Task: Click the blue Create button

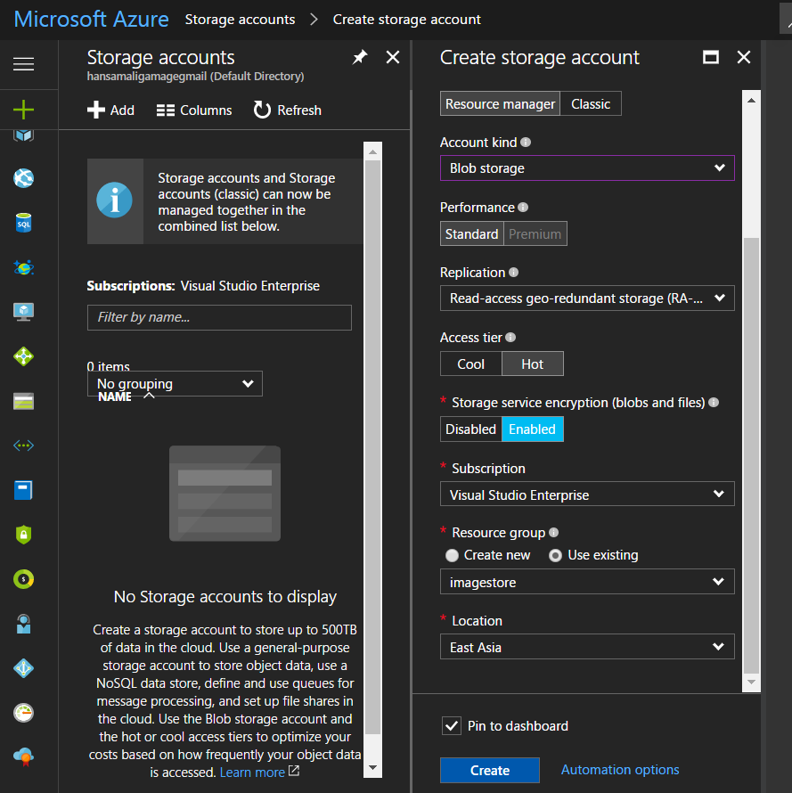Action: click(x=490, y=770)
